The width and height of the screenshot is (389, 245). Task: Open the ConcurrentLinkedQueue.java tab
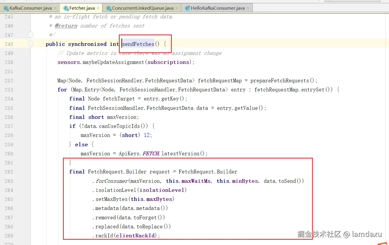143,8
